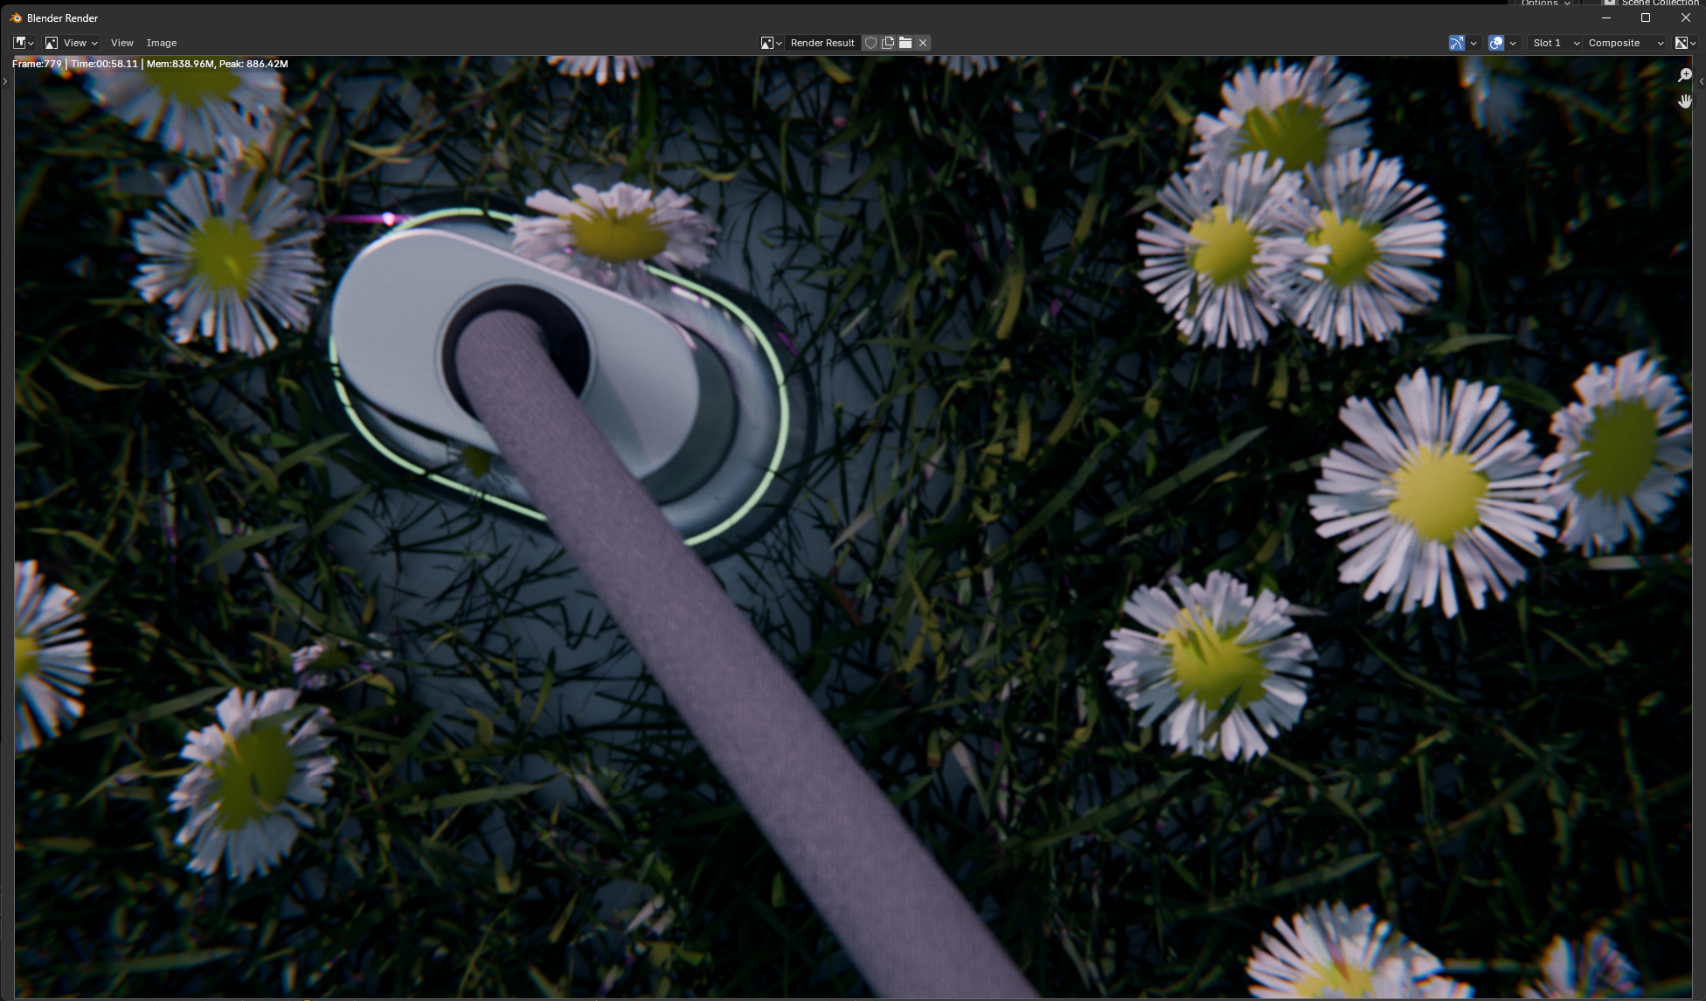Open the display channels dropdown

tap(1685, 43)
